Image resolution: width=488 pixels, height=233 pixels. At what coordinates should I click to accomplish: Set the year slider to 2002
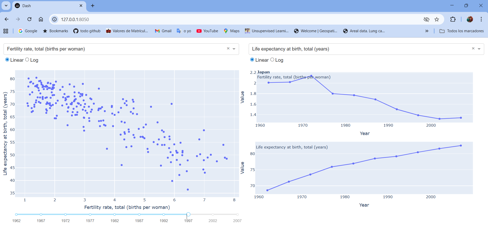pyautogui.click(x=213, y=214)
